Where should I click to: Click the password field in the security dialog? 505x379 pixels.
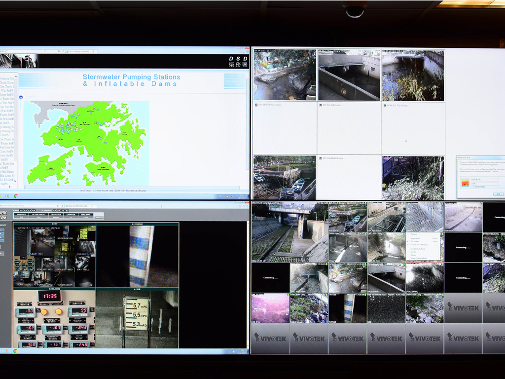[485, 184]
